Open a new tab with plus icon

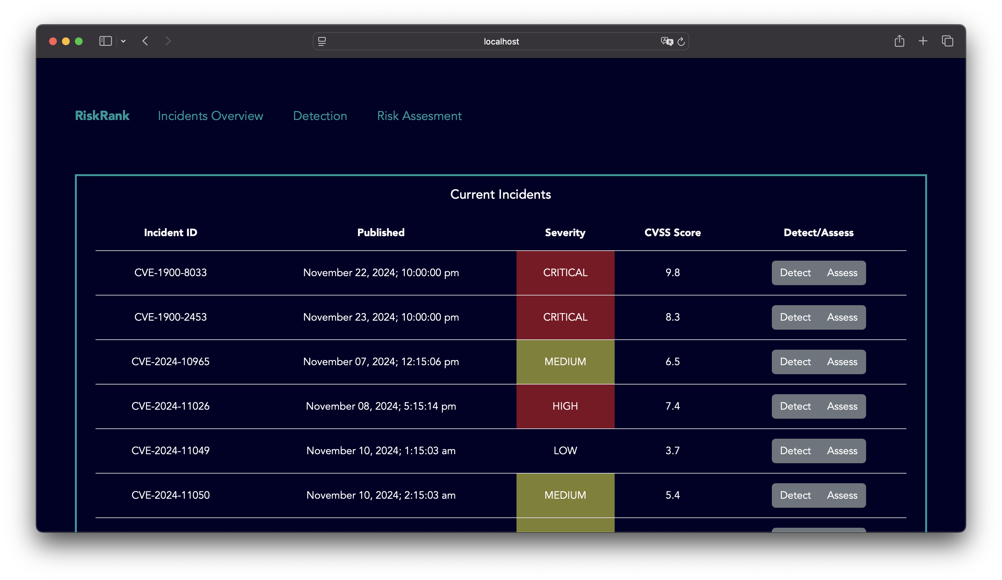tap(923, 41)
